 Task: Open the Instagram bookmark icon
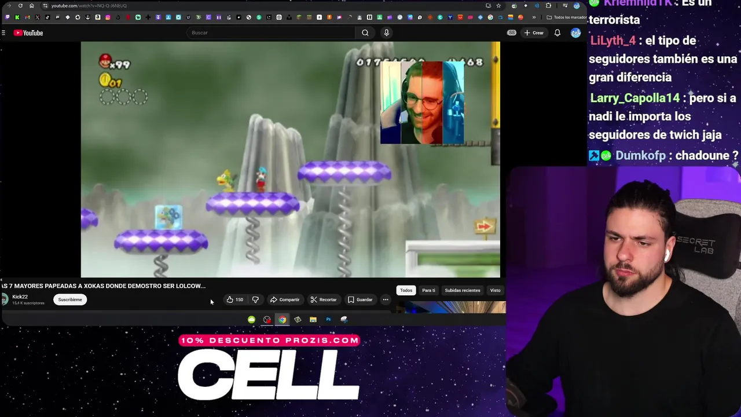click(108, 17)
